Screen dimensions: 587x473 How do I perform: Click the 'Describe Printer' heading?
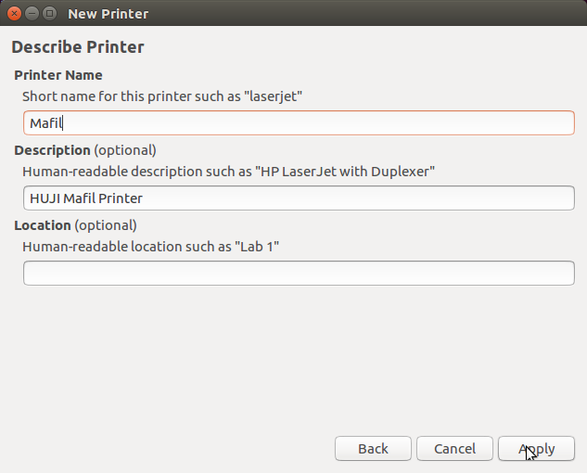pyautogui.click(x=78, y=47)
